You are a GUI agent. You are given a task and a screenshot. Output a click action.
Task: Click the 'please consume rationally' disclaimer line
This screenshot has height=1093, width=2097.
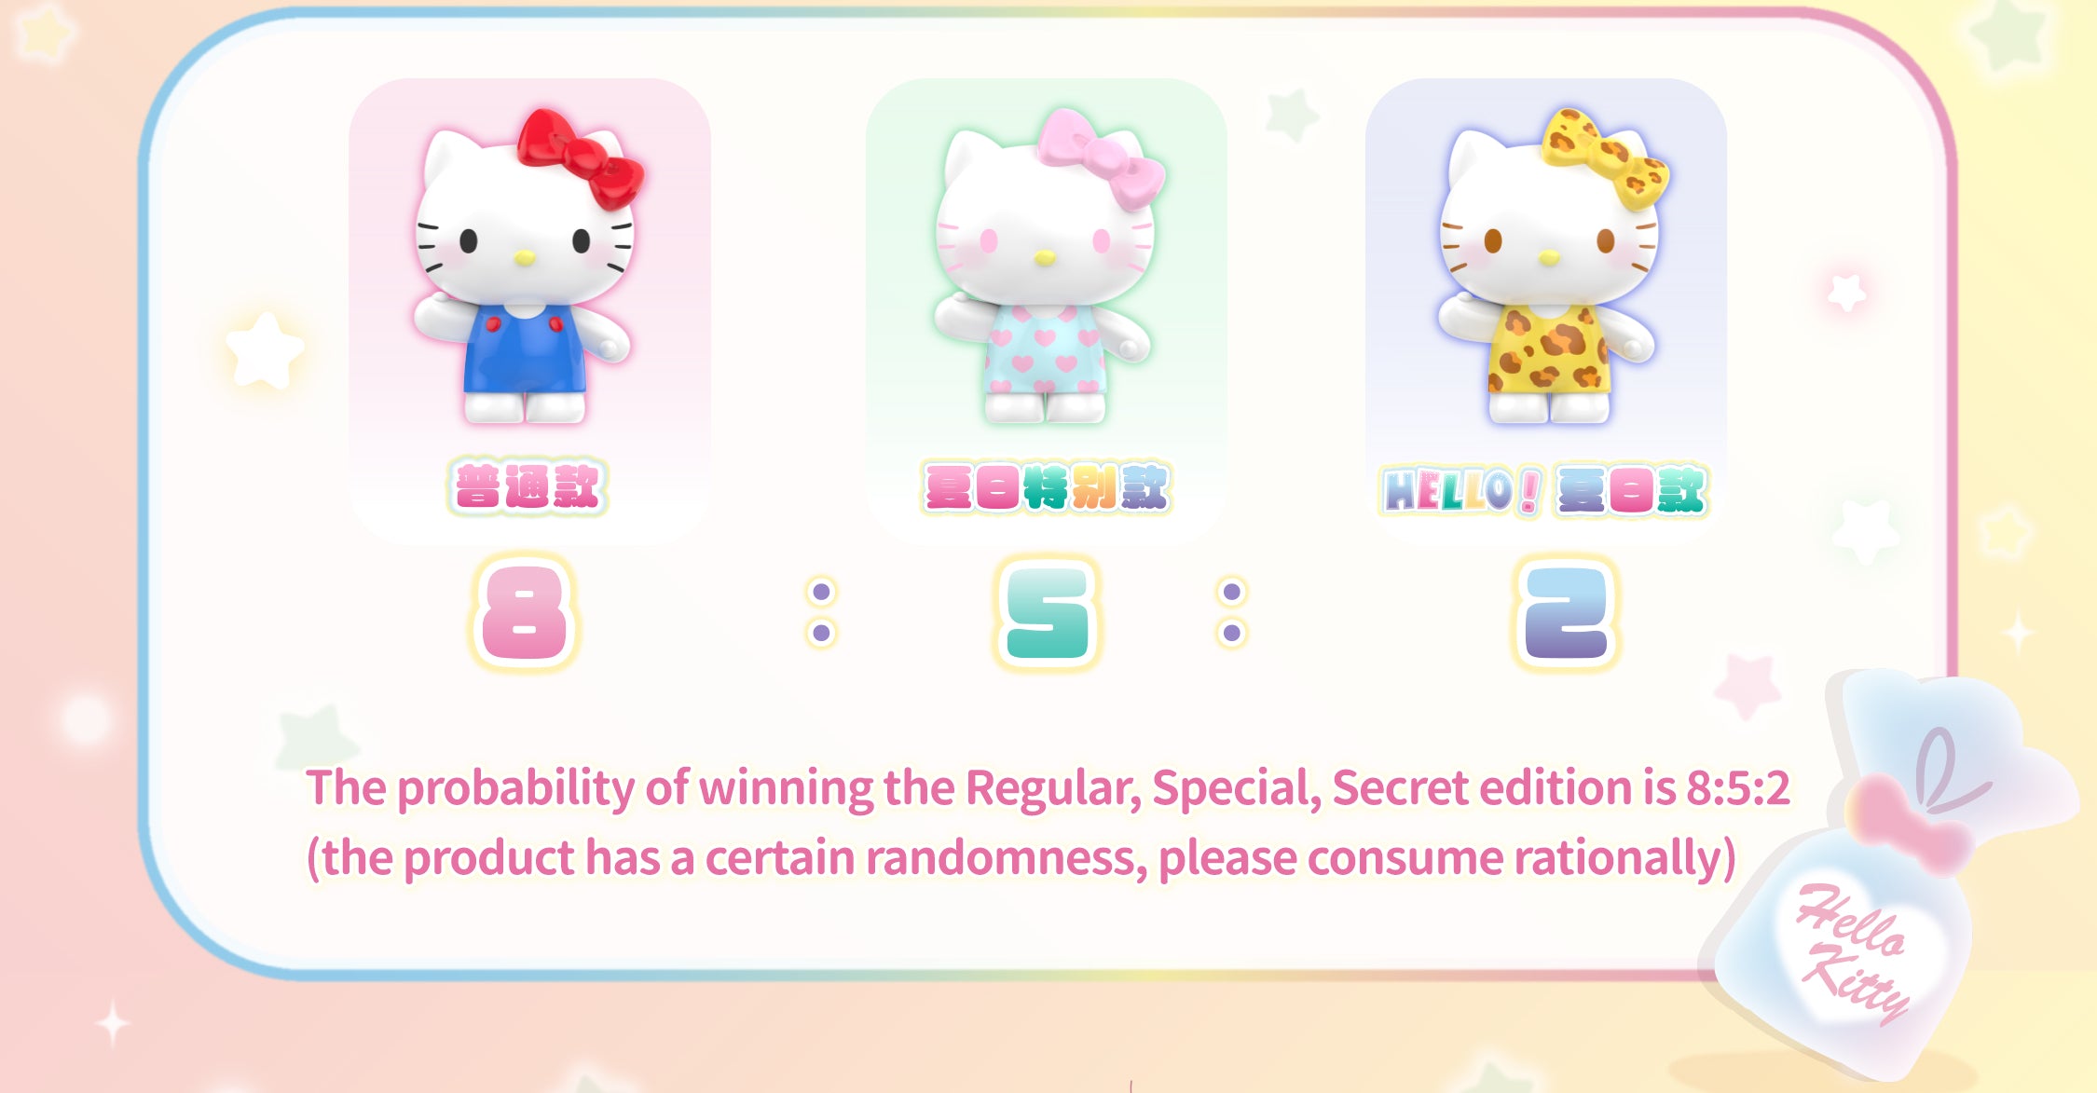(x=1021, y=858)
